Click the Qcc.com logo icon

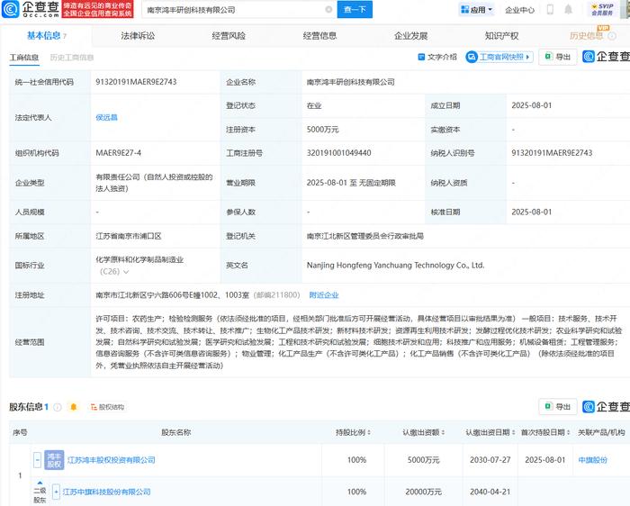(x=10, y=9)
